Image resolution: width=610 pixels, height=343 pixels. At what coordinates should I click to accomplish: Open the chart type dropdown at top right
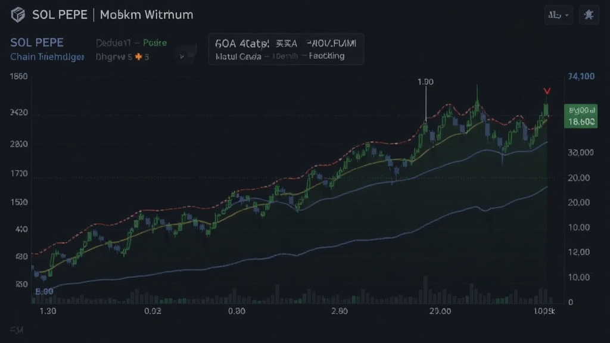pyautogui.click(x=558, y=15)
